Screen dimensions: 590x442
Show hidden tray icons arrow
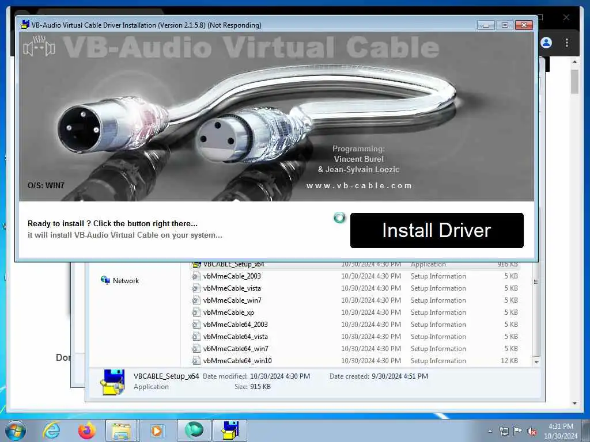pyautogui.click(x=490, y=431)
